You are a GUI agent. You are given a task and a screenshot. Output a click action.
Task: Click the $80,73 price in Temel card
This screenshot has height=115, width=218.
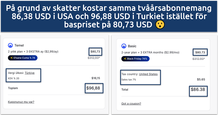click(x=95, y=51)
